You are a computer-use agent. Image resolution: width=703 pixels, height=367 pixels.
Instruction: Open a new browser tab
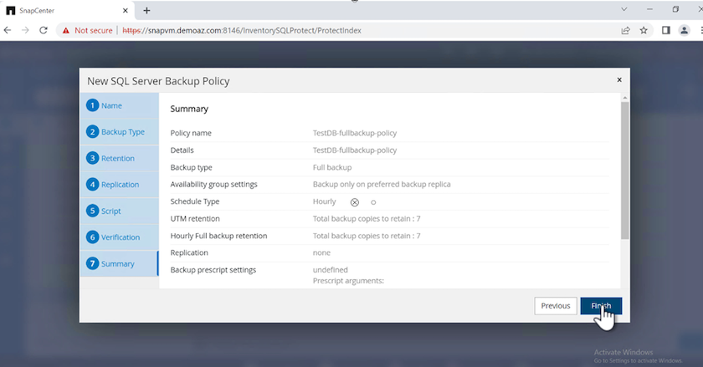coord(146,10)
